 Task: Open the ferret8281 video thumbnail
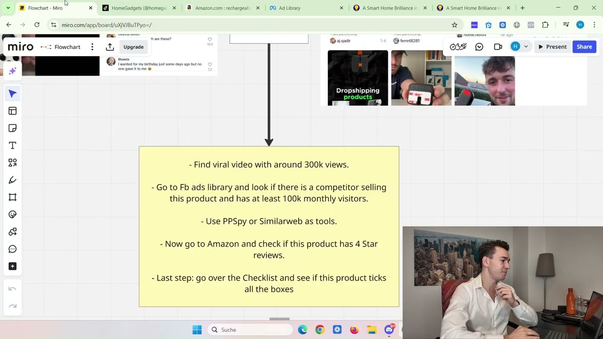point(421,78)
